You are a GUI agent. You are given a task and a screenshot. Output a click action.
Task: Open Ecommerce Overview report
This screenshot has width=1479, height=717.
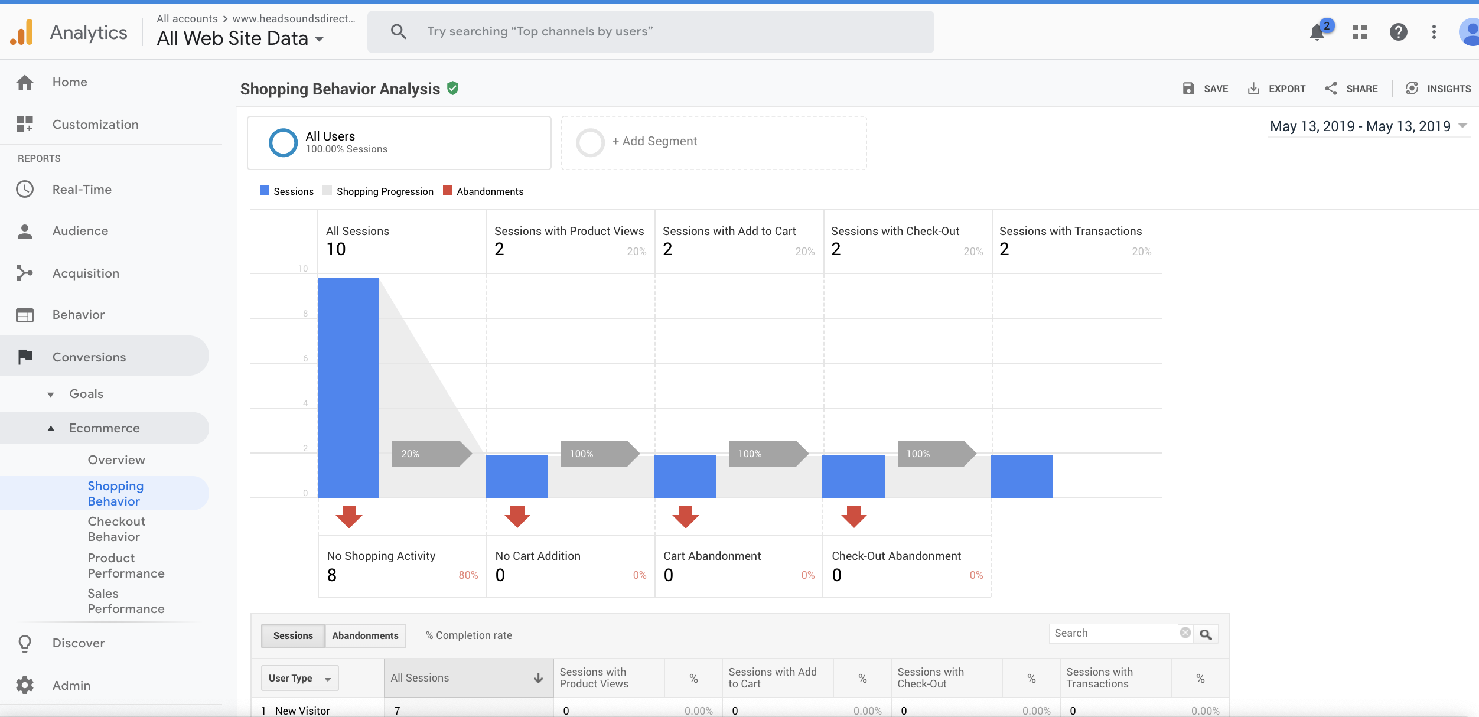tap(116, 460)
